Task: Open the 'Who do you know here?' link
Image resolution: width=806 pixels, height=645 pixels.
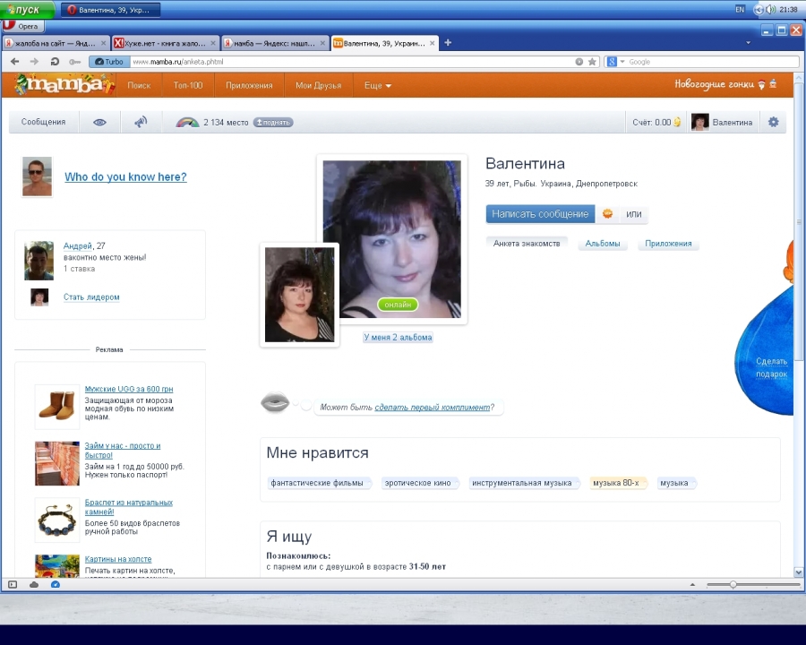Action: (x=125, y=177)
